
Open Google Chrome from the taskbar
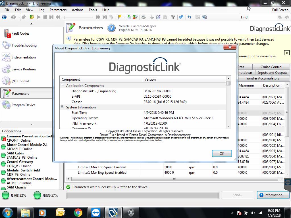tap(78, 213)
